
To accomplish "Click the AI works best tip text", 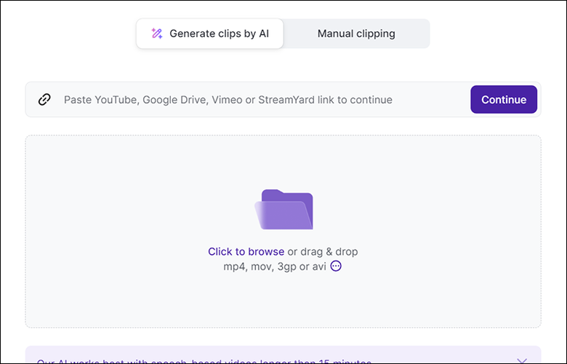I will [x=204, y=362].
